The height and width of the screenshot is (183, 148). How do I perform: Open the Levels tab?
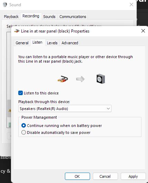click(52, 43)
